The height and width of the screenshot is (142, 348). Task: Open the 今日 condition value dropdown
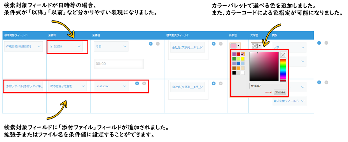click(111, 46)
